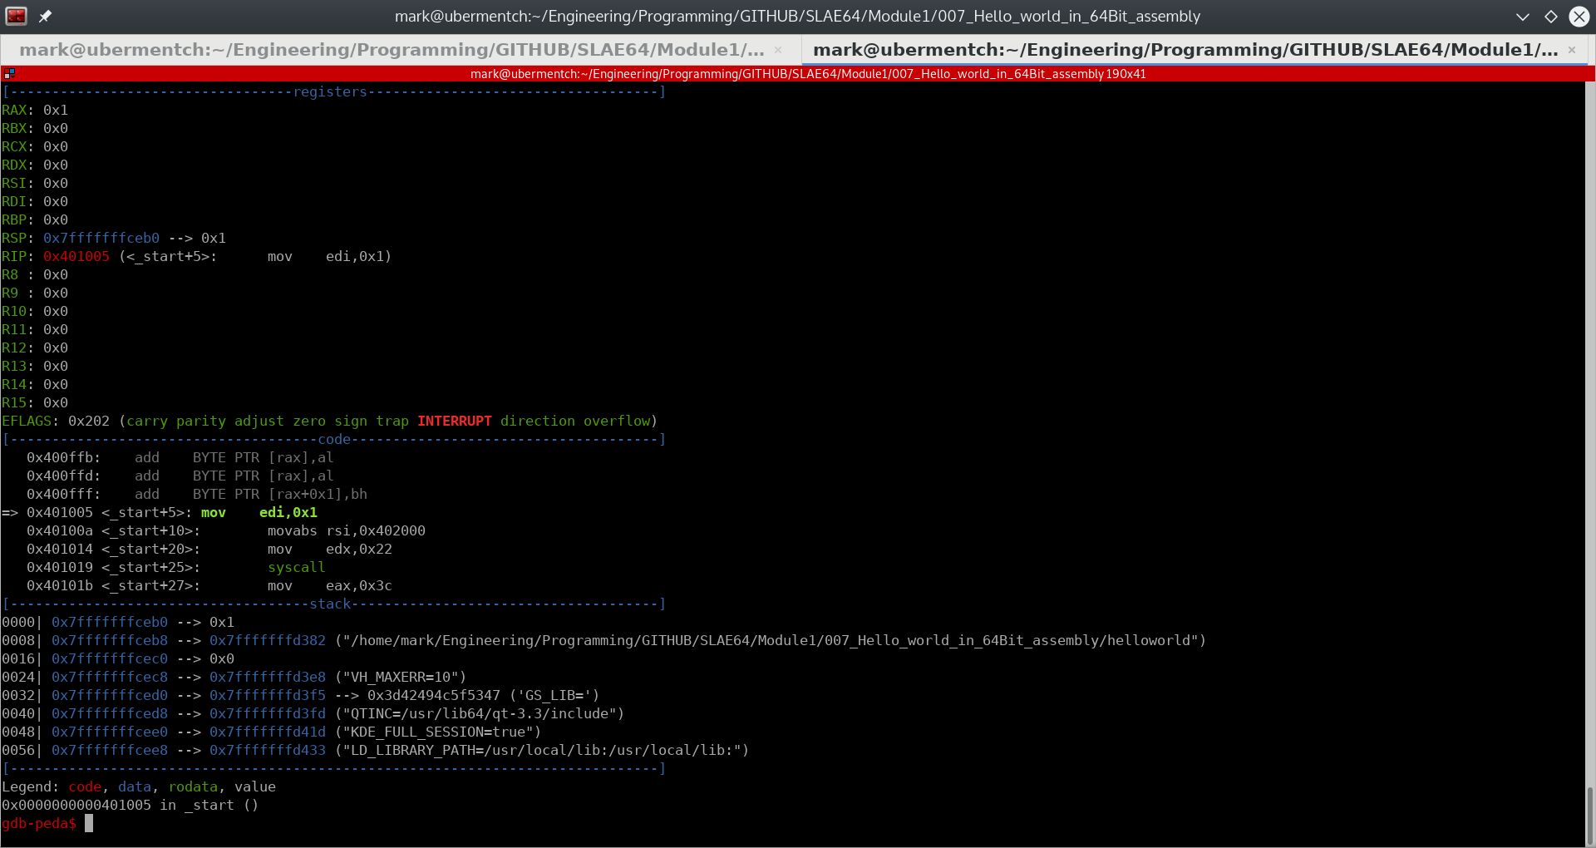The width and height of the screenshot is (1596, 848).
Task: Click the EFLAGS: 0x202 value
Action: [88, 421]
